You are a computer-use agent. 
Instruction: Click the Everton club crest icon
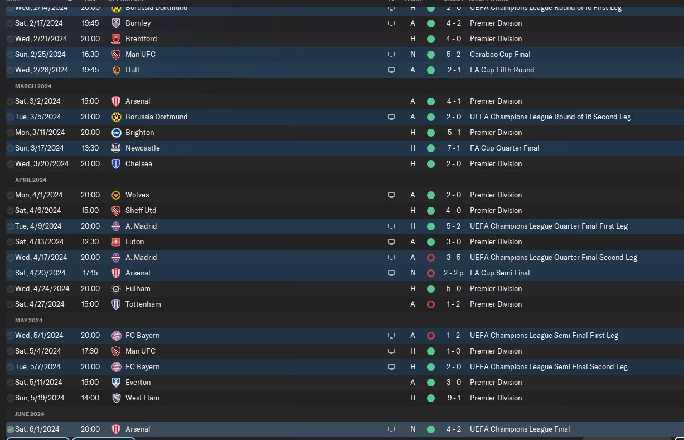coord(116,383)
